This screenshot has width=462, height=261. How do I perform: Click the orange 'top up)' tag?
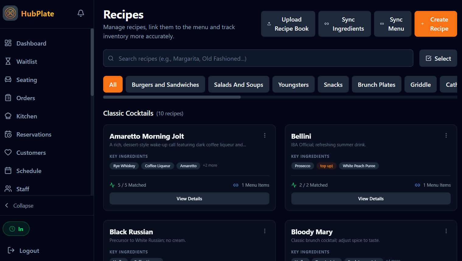pyautogui.click(x=327, y=166)
